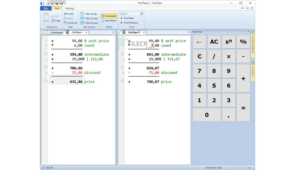
Task: Enable Text Editor mode
Action: 109,21
